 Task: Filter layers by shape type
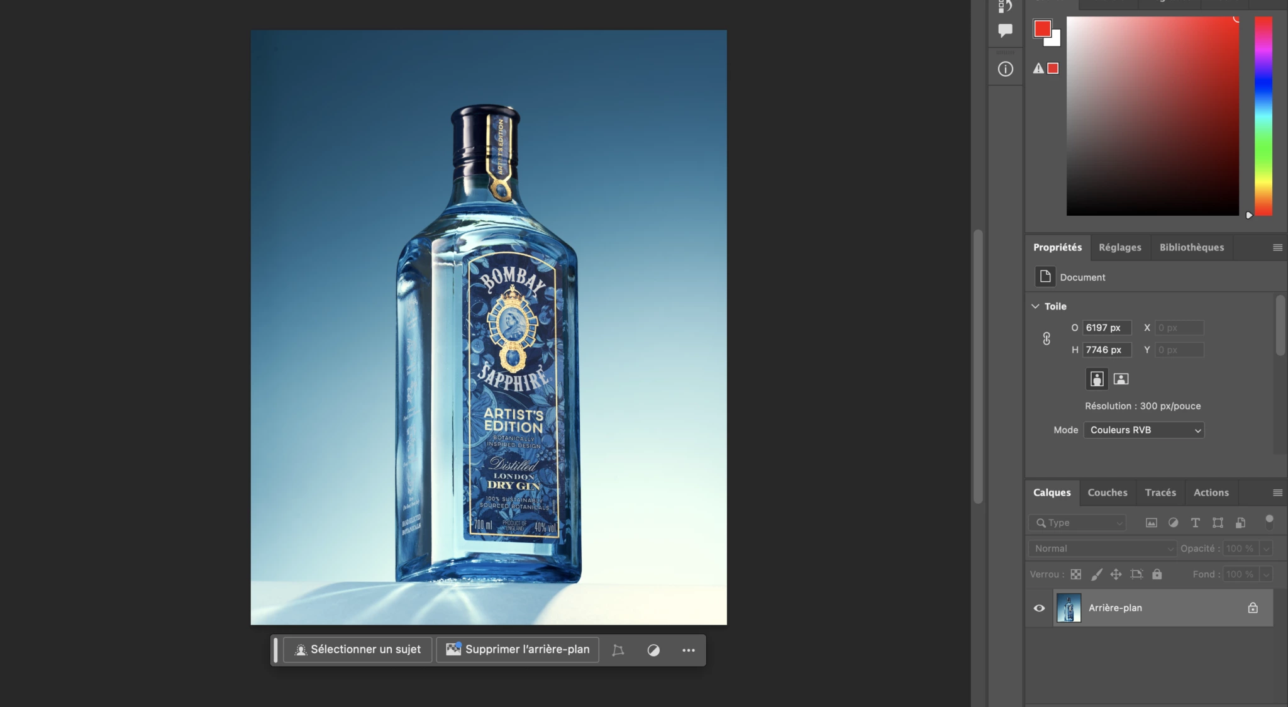[1218, 523]
